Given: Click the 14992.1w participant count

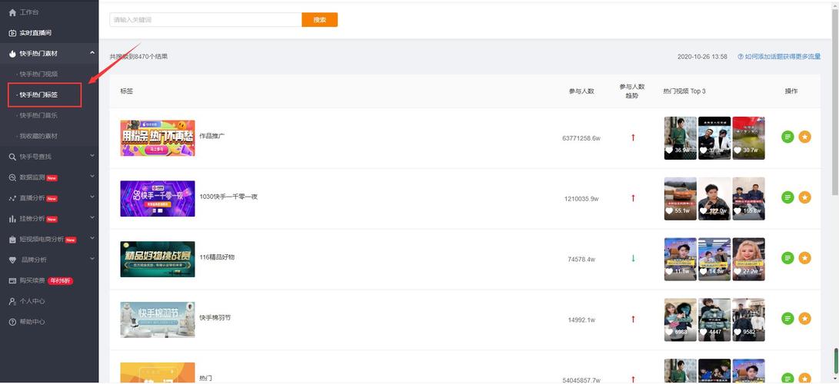Looking at the screenshot, I should tap(581, 320).
